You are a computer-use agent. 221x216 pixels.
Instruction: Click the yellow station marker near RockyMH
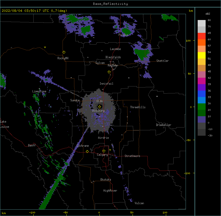(64, 52)
